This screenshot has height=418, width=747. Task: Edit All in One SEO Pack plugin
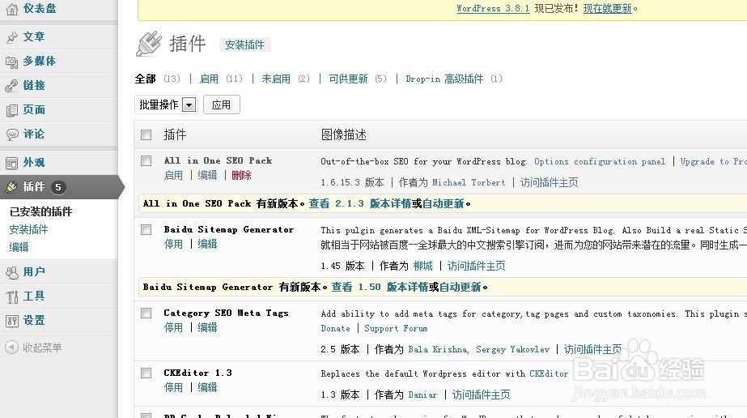tap(207, 176)
